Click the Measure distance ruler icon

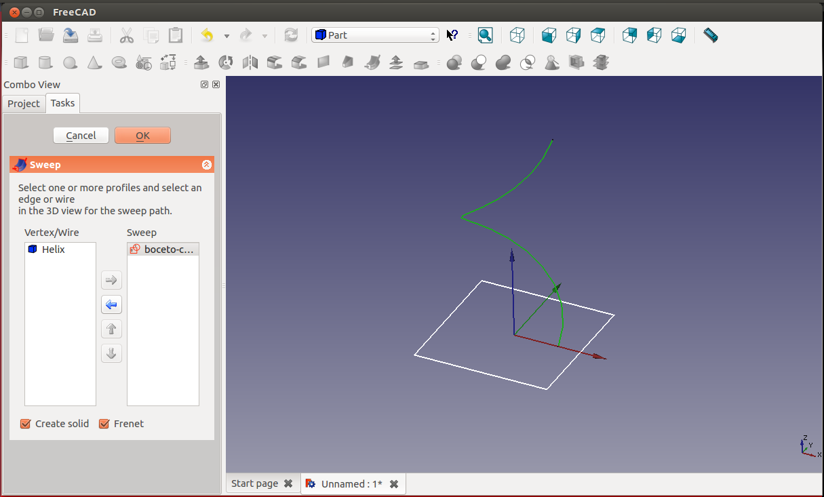(x=710, y=35)
